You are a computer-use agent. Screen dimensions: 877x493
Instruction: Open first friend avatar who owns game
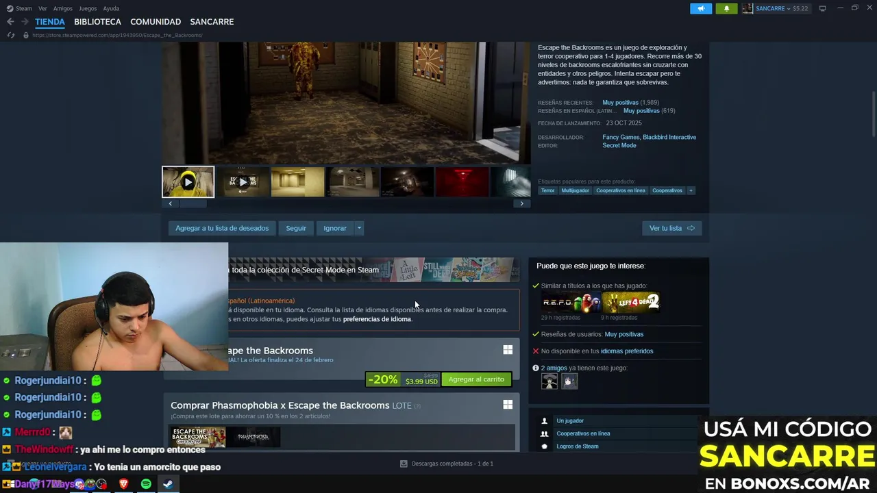click(549, 381)
